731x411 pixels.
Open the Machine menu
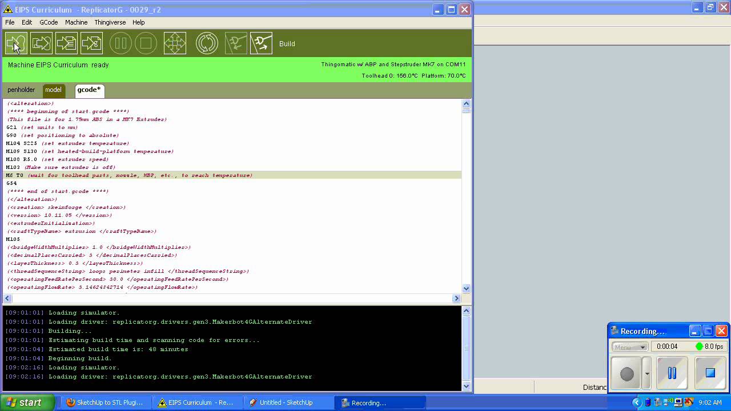76,22
